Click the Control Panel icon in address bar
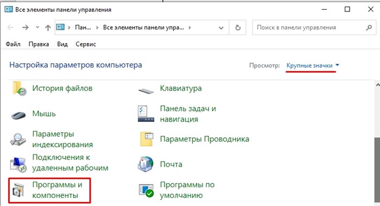 pyautogui.click(x=60, y=27)
